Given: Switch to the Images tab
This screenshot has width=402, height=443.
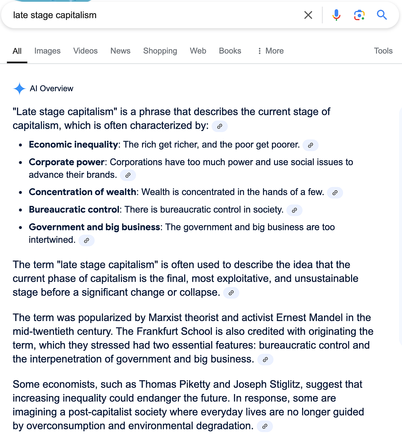Looking at the screenshot, I should (x=47, y=51).
